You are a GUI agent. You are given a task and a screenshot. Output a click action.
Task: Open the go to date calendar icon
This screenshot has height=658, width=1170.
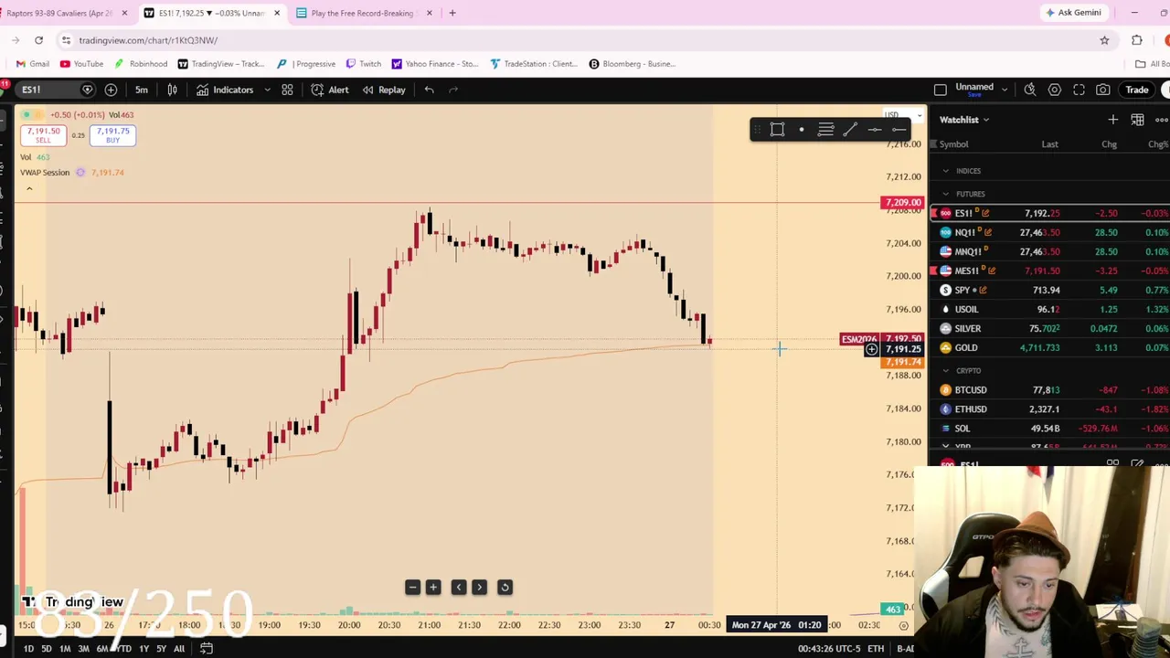[207, 649]
